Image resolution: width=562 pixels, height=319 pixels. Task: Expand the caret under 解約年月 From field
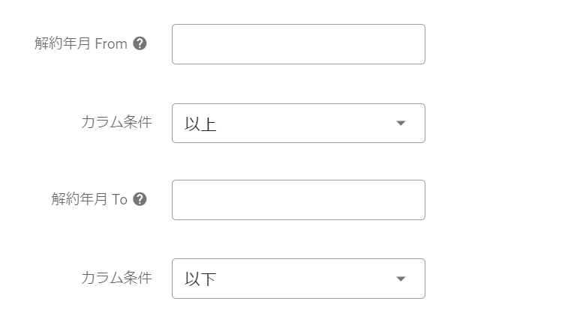click(x=401, y=123)
